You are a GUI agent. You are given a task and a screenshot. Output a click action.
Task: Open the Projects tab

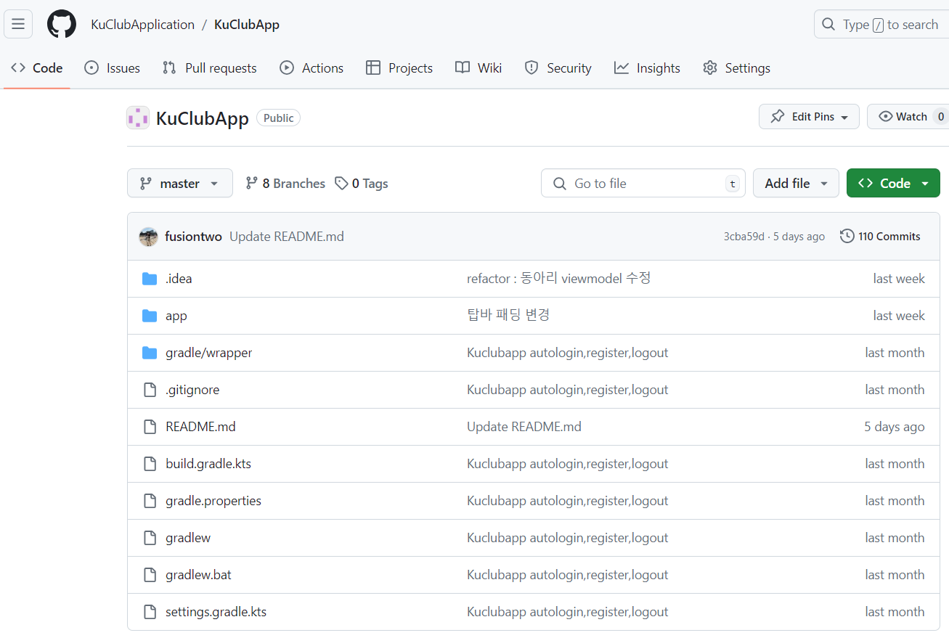click(399, 68)
